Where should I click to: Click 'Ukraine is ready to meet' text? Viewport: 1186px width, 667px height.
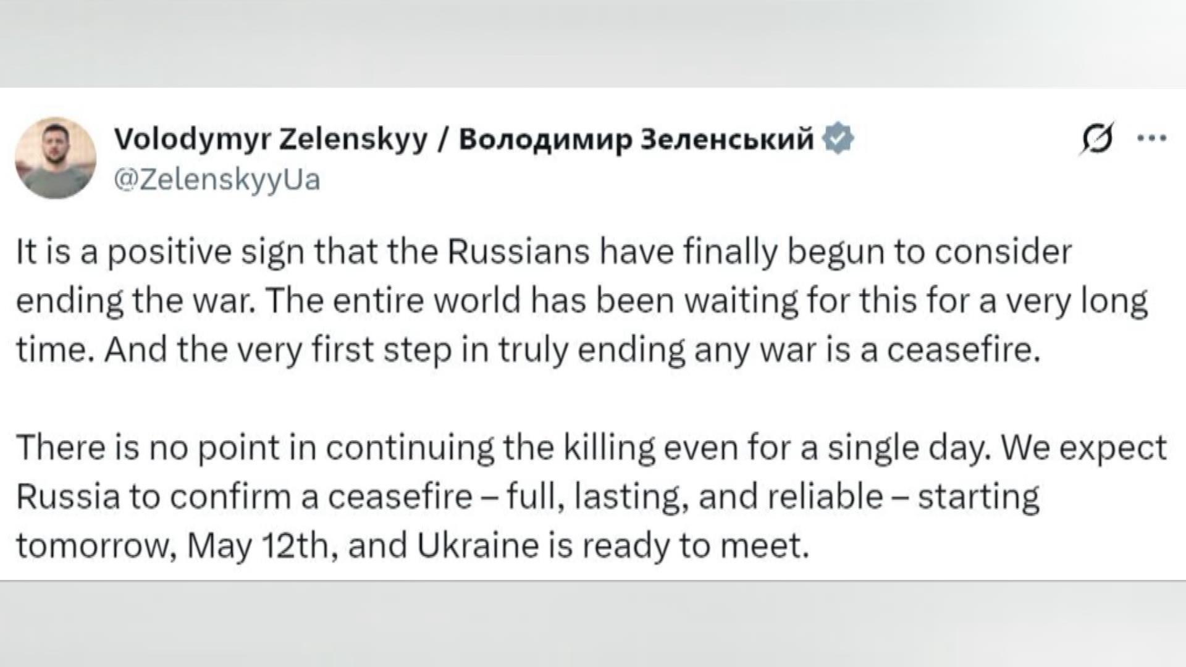tap(613, 546)
